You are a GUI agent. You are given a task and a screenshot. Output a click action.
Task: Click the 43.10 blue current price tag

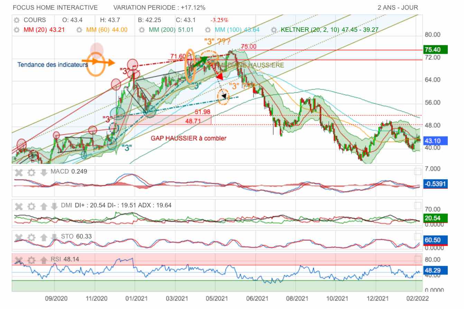435,140
